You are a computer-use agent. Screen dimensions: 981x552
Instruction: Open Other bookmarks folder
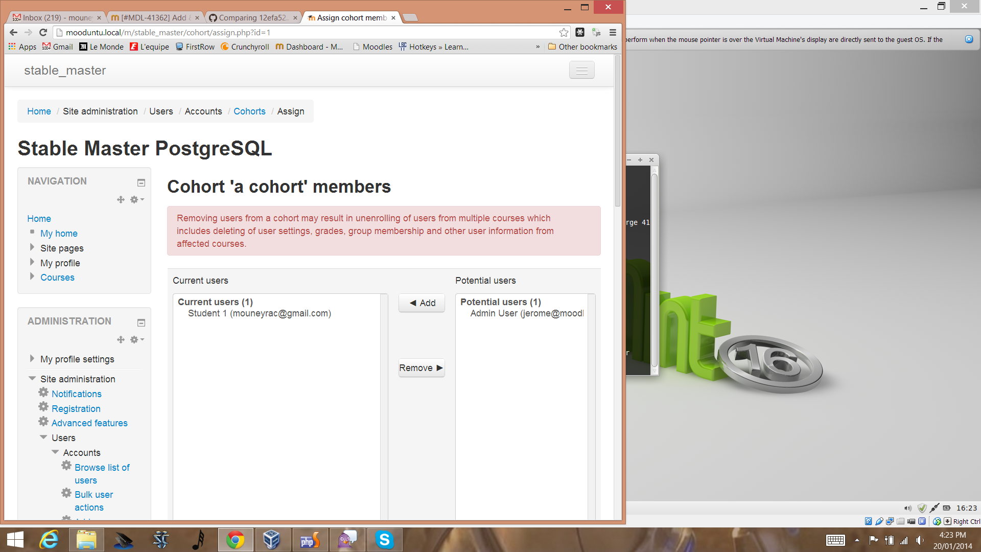[x=582, y=47]
